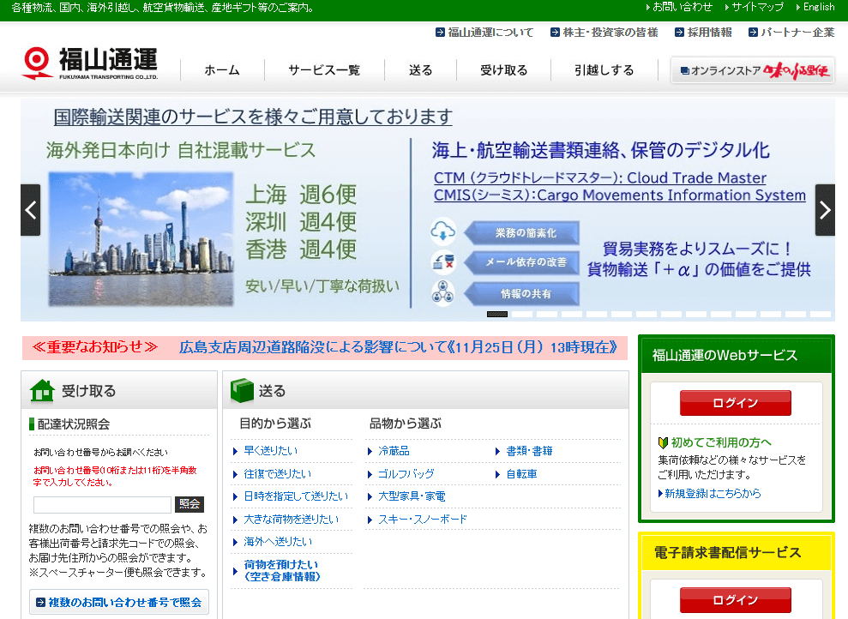Screen dimensions: 848x619
Task: Click the Shanghai skyline photo
Action: [141, 239]
